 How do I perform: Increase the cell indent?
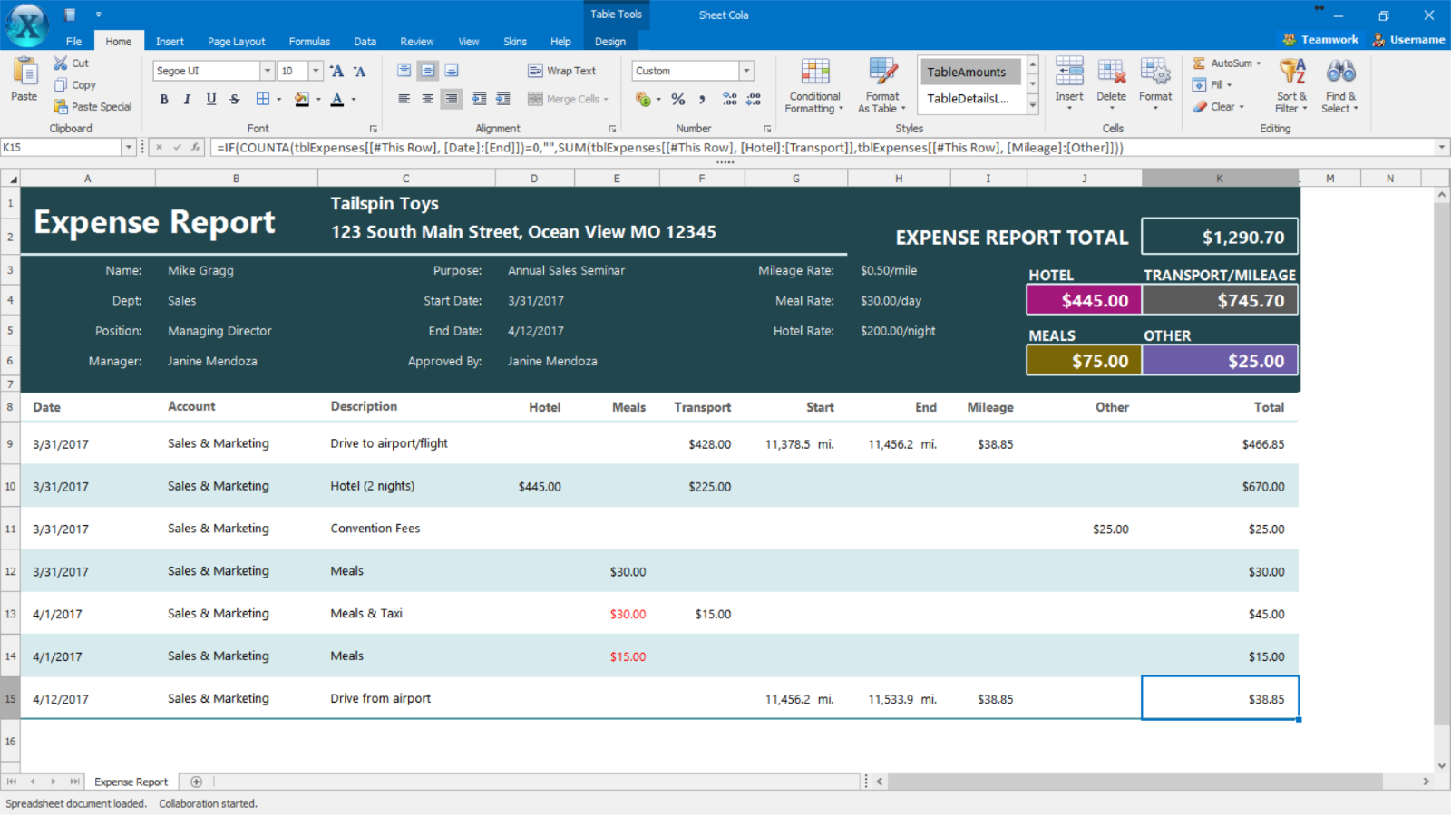tap(503, 99)
